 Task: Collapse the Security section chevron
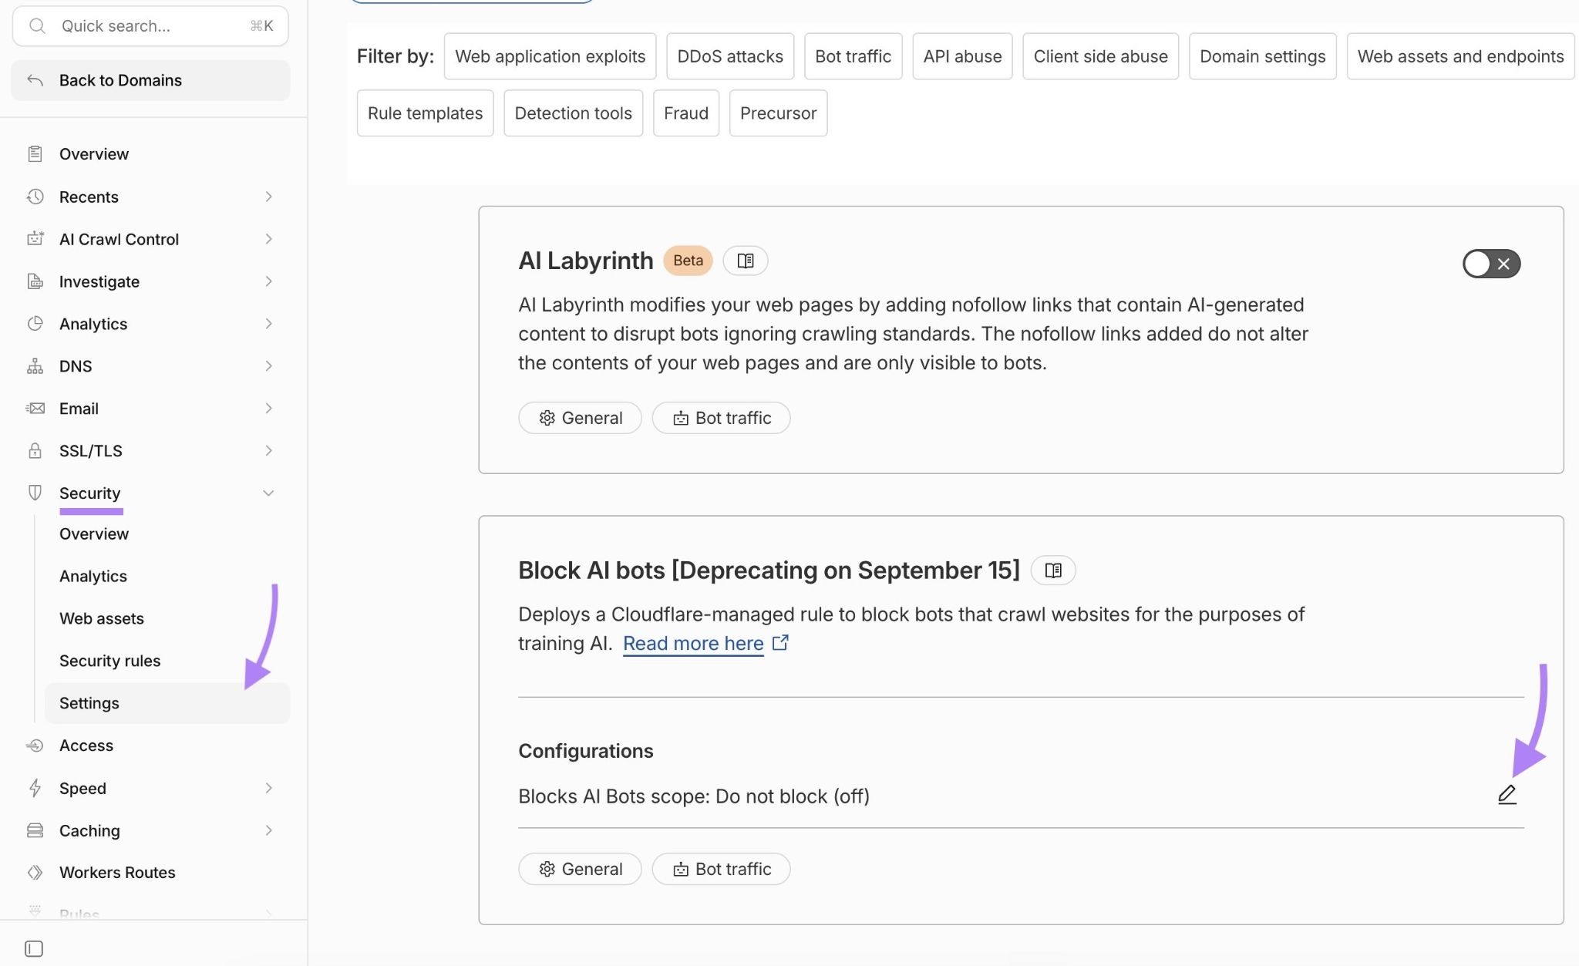pyautogui.click(x=268, y=493)
